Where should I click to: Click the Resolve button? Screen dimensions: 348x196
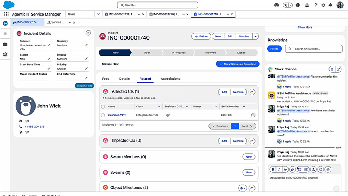pyautogui.click(x=244, y=36)
